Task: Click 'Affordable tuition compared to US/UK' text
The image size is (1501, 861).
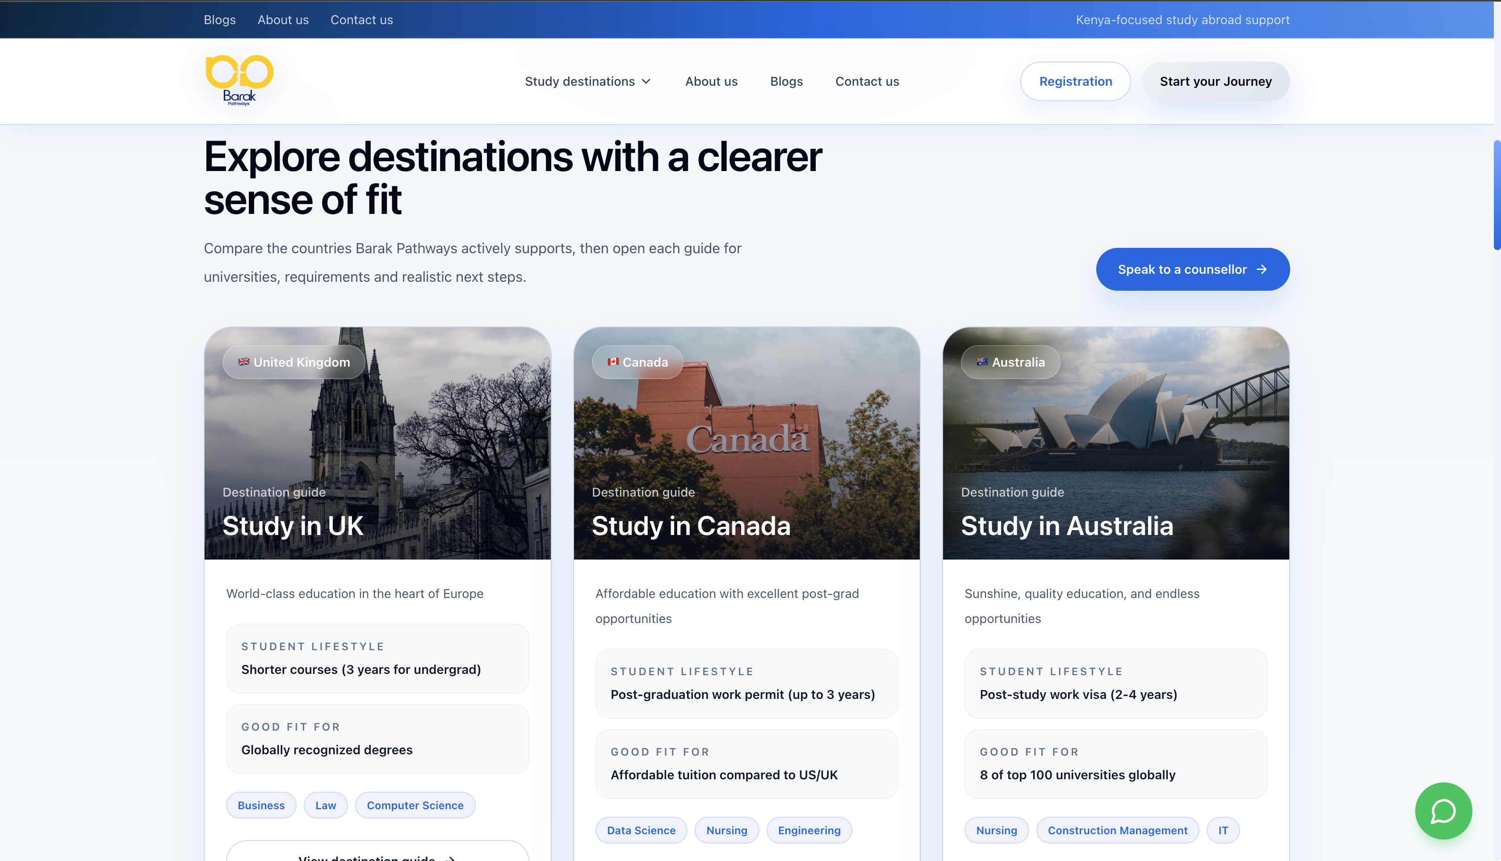Action: 725,775
